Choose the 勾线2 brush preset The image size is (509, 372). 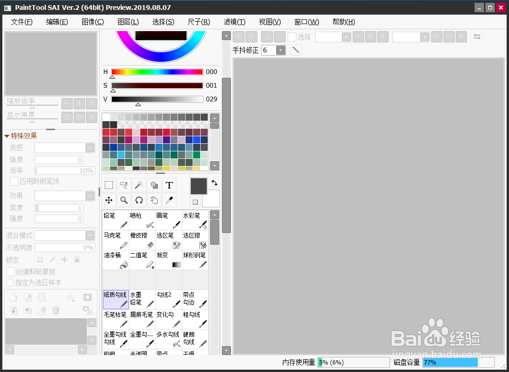(x=169, y=299)
